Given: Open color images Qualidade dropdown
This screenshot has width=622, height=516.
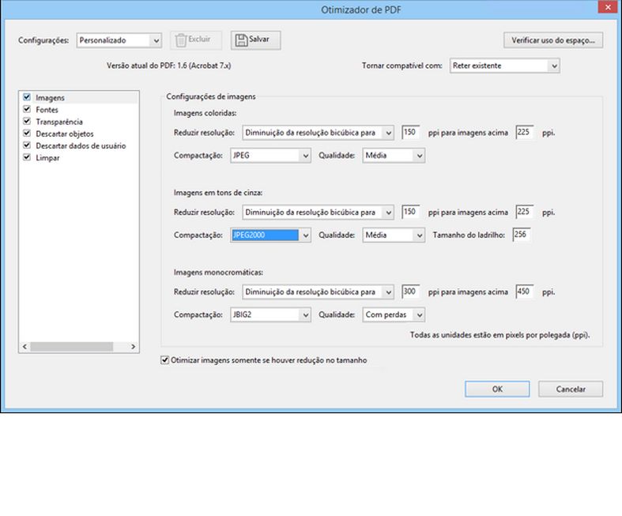Looking at the screenshot, I should (394, 156).
